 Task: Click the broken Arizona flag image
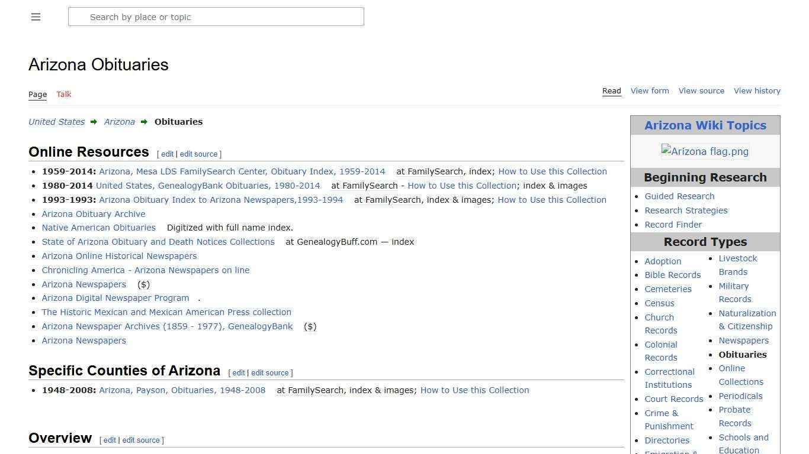705,151
